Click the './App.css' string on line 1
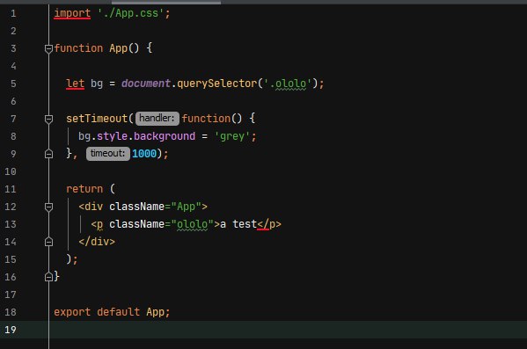The height and width of the screenshot is (349, 527). click(x=130, y=13)
